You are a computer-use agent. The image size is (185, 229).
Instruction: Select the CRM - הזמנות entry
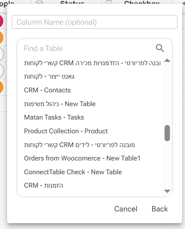43,186
